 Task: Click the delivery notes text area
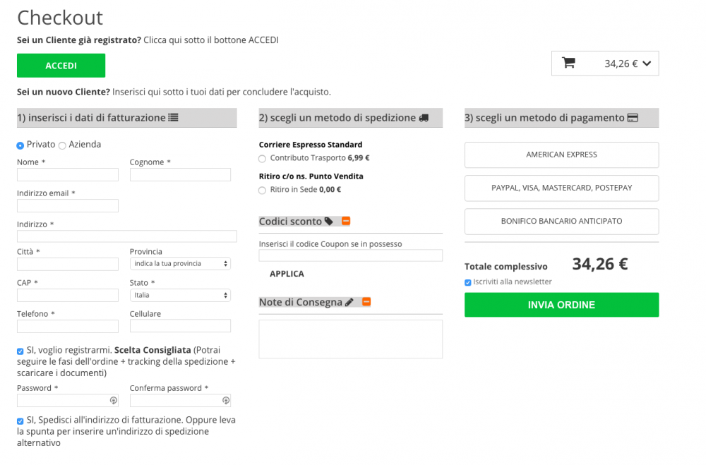pos(350,339)
